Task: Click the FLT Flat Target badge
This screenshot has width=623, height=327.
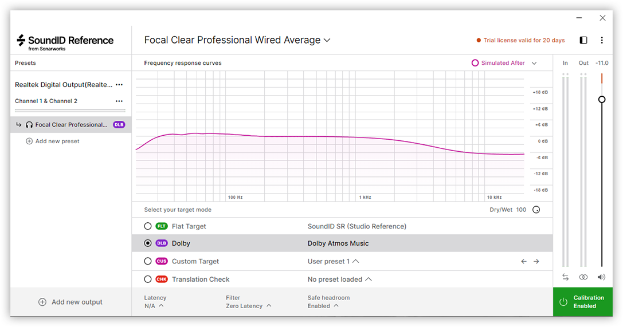Action: tap(161, 226)
